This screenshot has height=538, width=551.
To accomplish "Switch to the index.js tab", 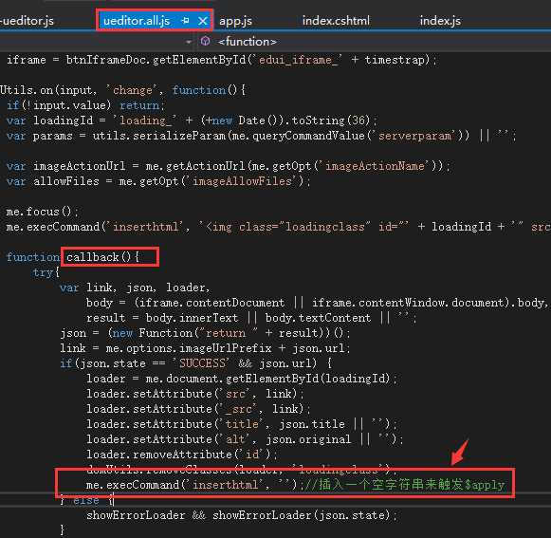I will [x=440, y=20].
